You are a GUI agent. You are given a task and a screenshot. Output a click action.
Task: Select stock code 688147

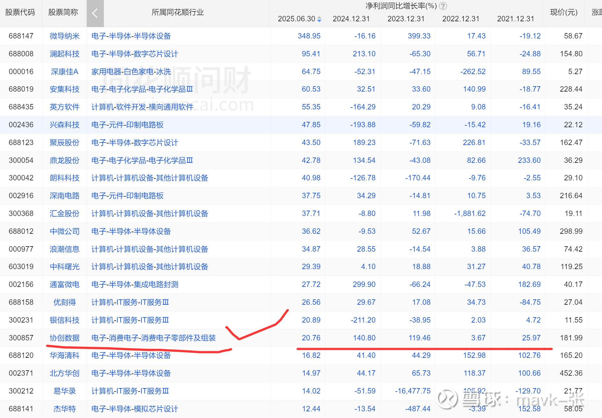(21, 36)
